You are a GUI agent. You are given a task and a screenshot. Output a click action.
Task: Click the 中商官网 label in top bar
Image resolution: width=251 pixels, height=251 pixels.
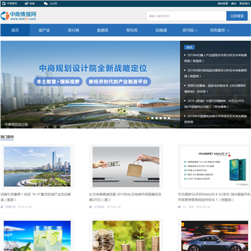click(12, 3)
